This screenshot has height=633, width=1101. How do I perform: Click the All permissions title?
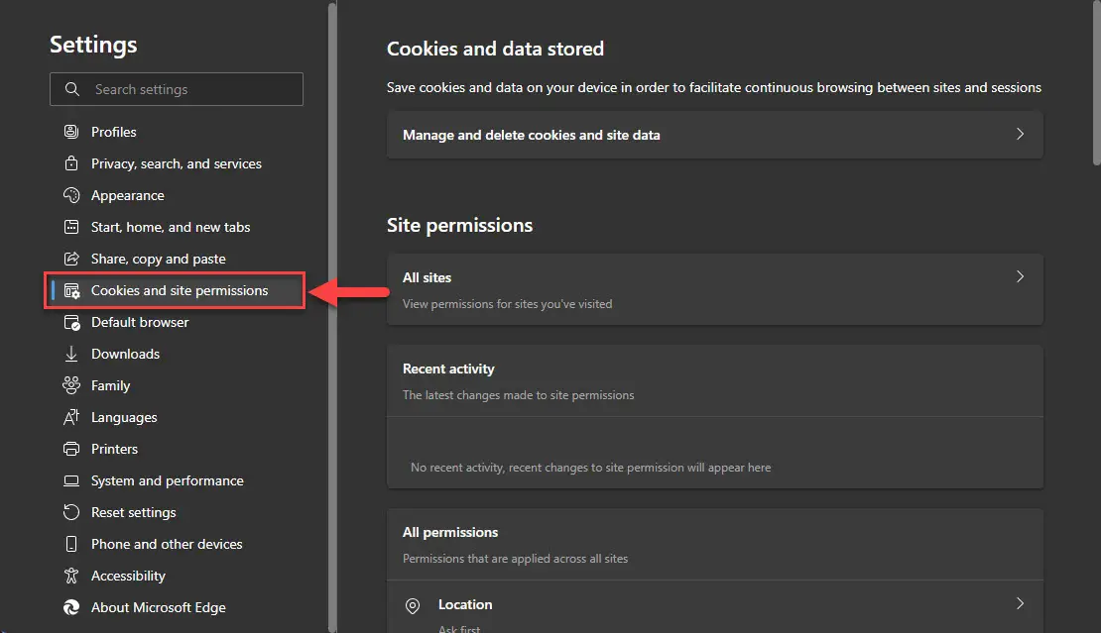[x=450, y=532]
